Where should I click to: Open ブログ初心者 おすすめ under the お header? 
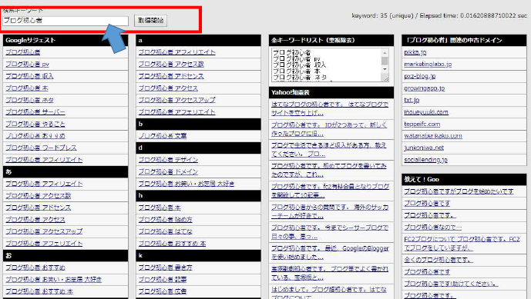(x=35, y=267)
